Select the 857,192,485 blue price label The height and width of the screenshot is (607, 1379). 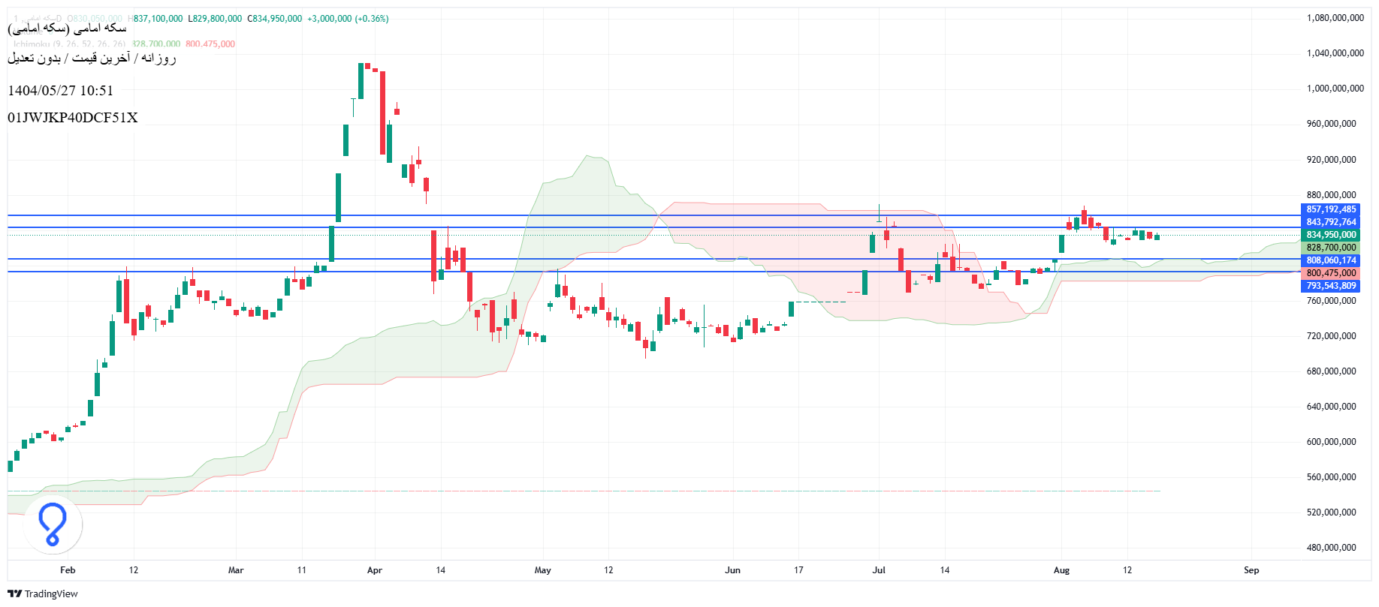pos(1330,209)
